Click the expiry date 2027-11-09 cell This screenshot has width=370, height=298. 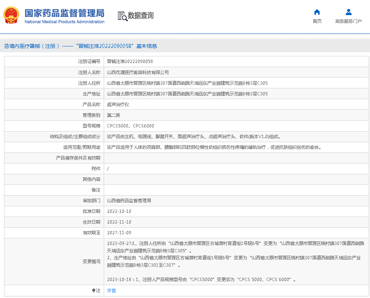click(120, 232)
